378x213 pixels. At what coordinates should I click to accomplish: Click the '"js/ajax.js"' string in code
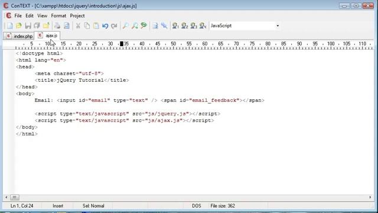164,121
